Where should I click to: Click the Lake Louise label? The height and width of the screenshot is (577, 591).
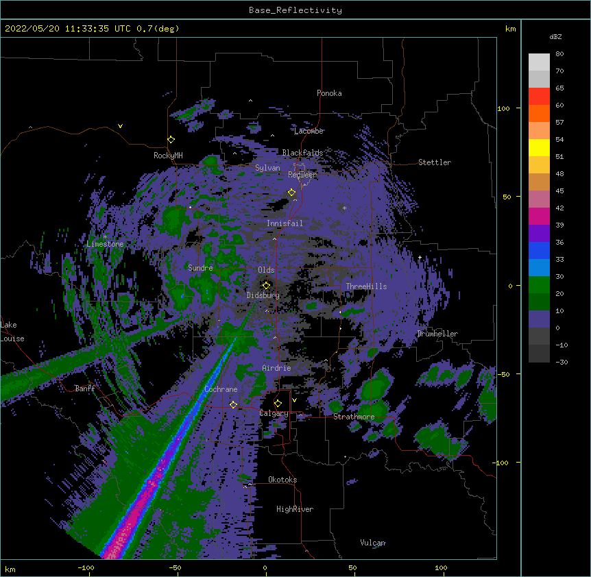12,332
